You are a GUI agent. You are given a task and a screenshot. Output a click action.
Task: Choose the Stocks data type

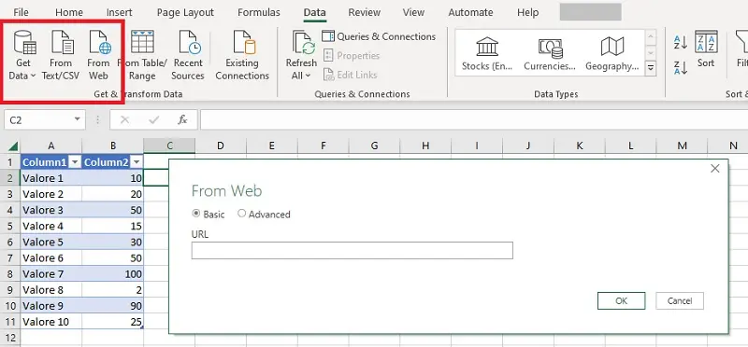[x=486, y=54]
